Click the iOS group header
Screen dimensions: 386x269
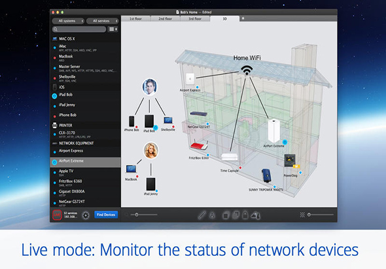click(x=86, y=87)
